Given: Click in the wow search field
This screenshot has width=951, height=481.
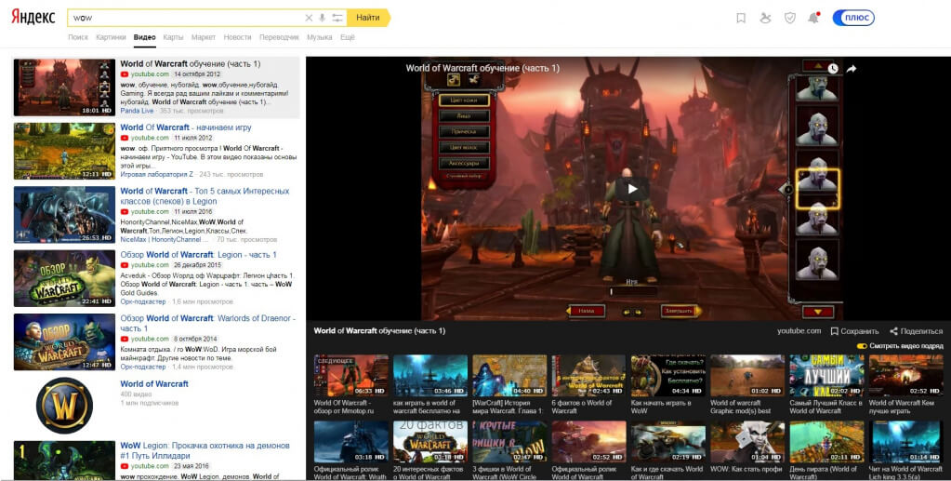Looking at the screenshot, I should (185, 18).
